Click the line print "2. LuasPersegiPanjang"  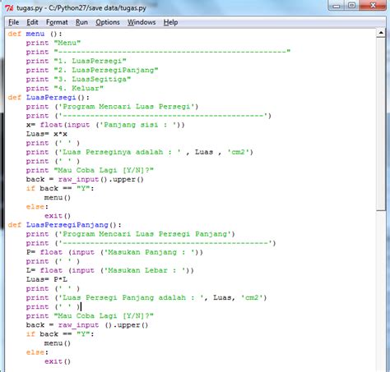(92, 71)
